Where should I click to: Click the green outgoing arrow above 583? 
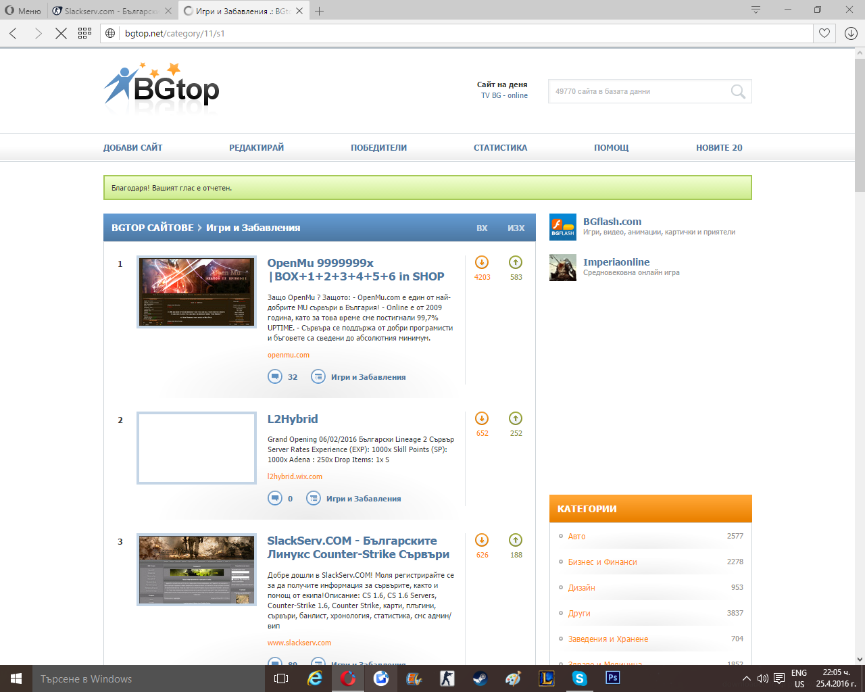pyautogui.click(x=516, y=262)
